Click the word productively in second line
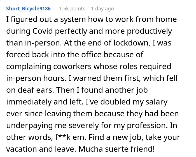This screenshot has width=196, height=157. tap(150, 31)
